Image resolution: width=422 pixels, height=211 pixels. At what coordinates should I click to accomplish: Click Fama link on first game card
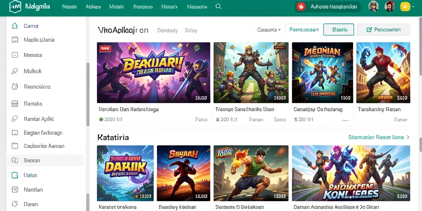[x=201, y=120]
